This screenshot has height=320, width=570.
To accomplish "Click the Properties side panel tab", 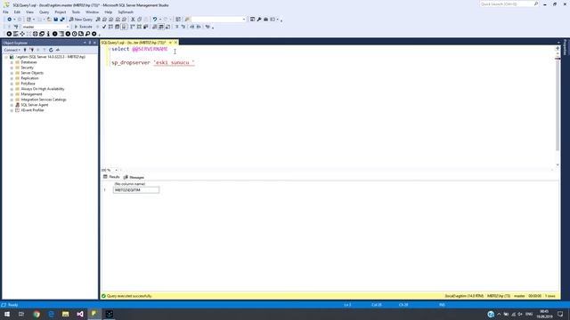I will coord(565,47).
